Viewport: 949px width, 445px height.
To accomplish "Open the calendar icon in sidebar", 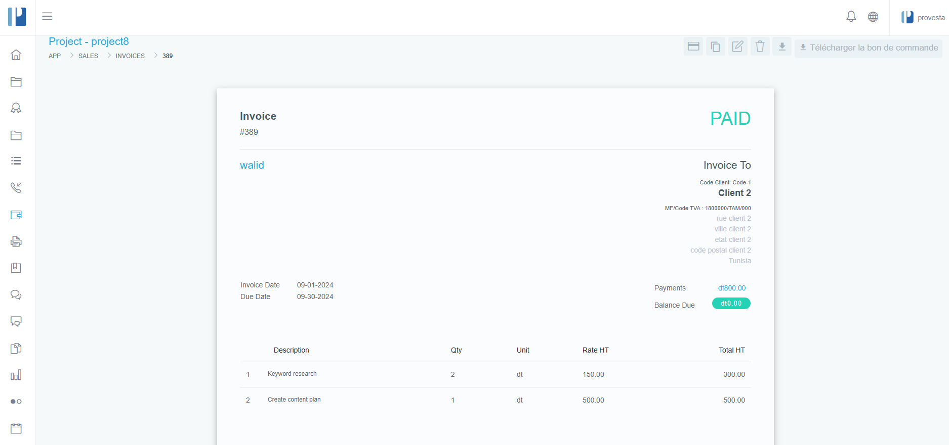I will click(16, 428).
